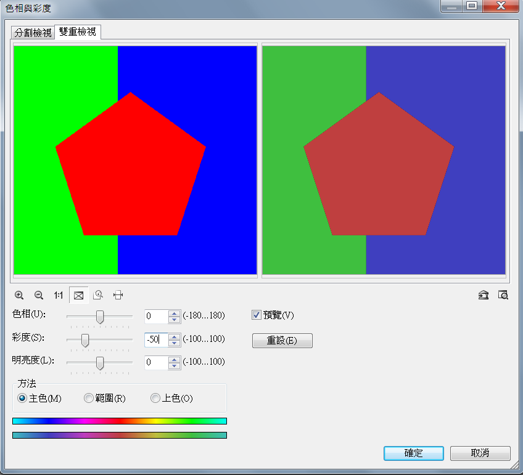Viewport: 523px width, 475px height.
Task: Increase 明亮度 value with up arrow
Action: [174, 359]
